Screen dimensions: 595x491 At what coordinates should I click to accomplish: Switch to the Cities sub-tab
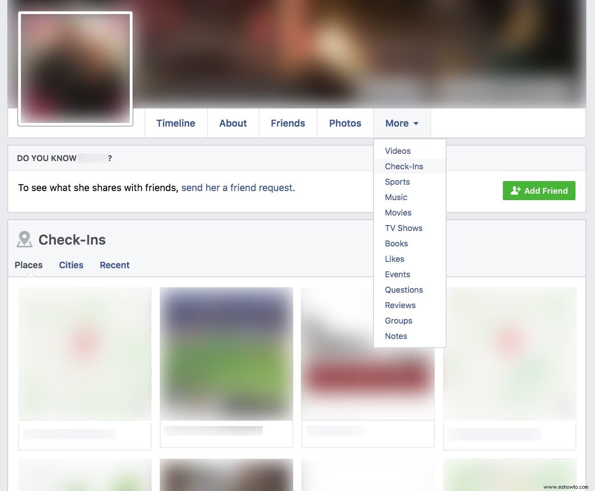click(71, 265)
